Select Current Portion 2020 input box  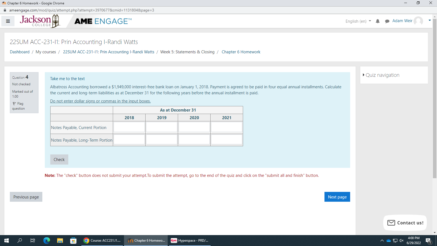click(x=194, y=127)
